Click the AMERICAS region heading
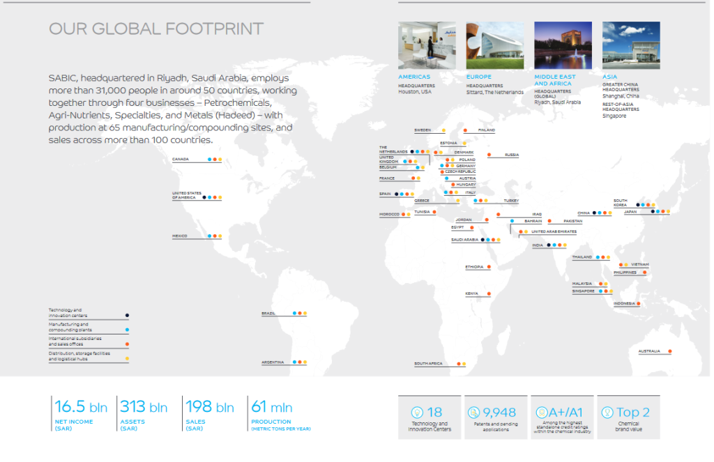The image size is (714, 462). (414, 77)
